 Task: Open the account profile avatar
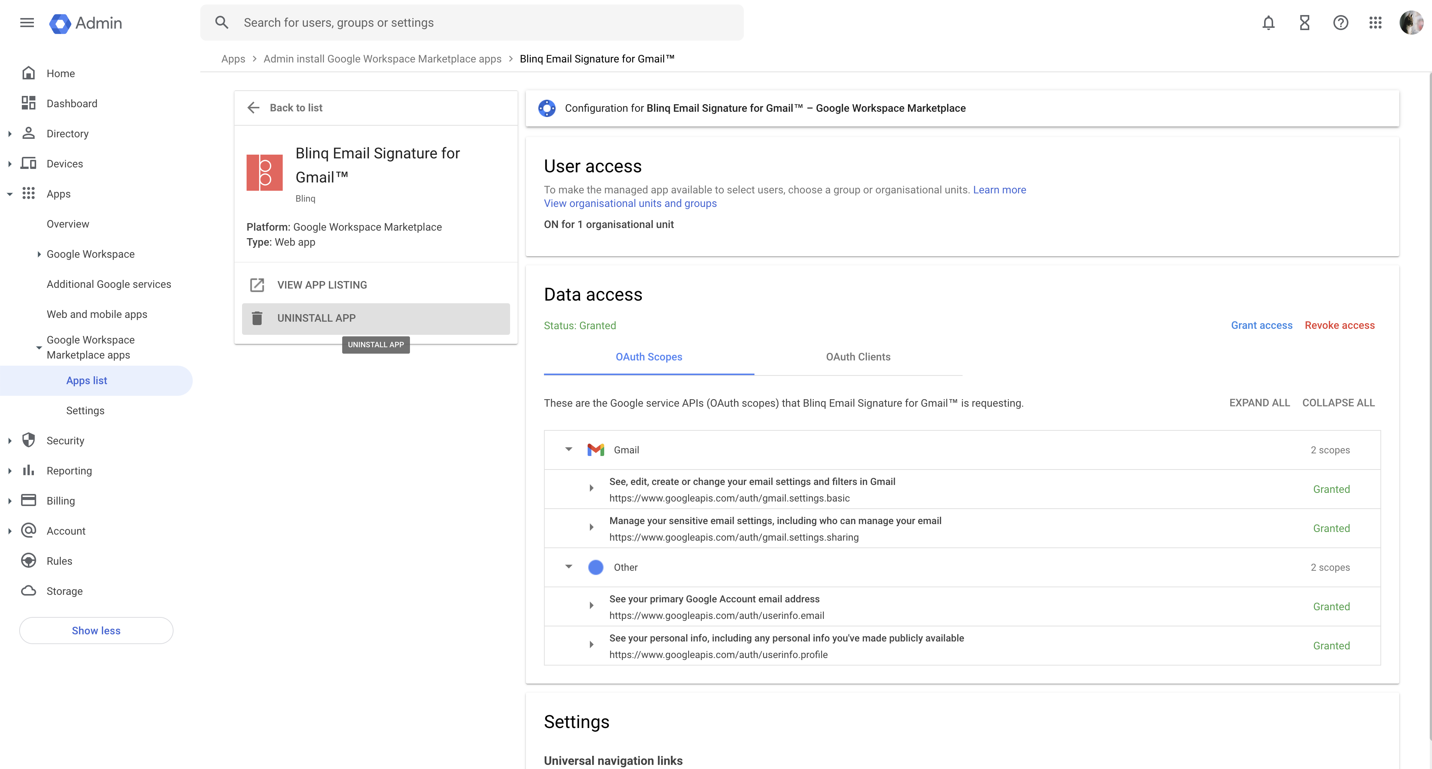point(1411,23)
